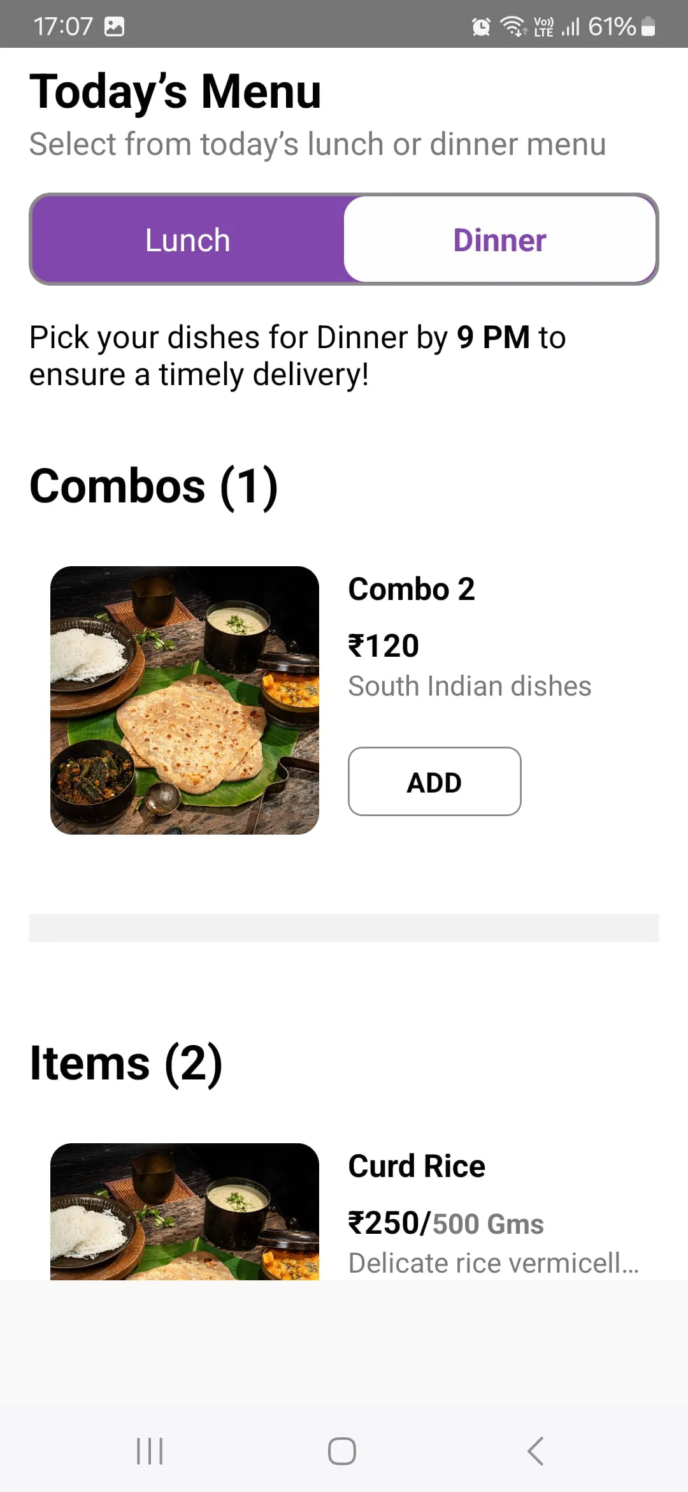Expand truncated Delicate rice vermicelli description

pyautogui.click(x=494, y=1263)
